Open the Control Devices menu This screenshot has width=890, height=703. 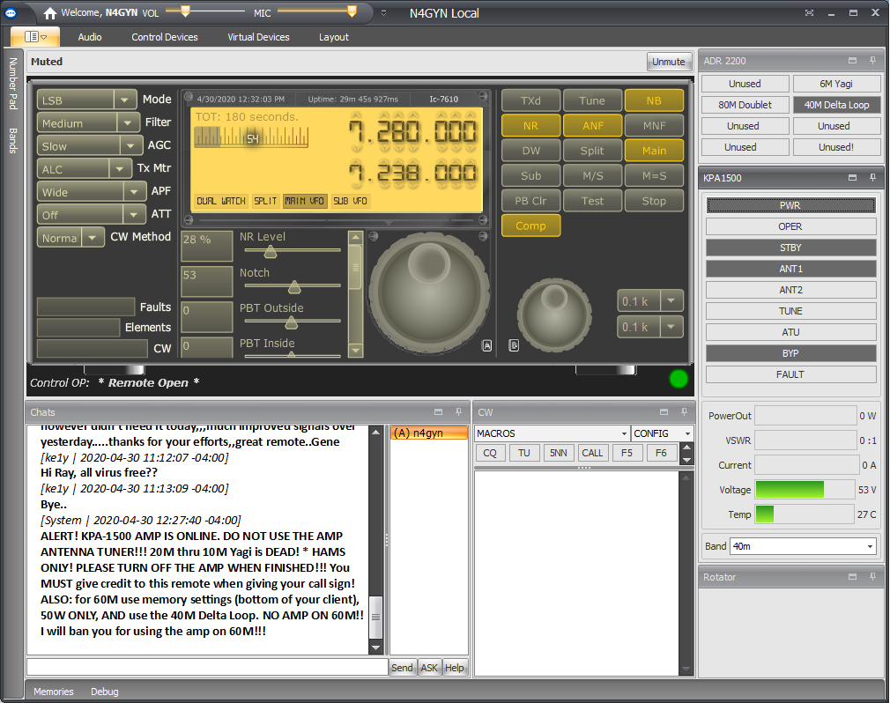(x=165, y=37)
